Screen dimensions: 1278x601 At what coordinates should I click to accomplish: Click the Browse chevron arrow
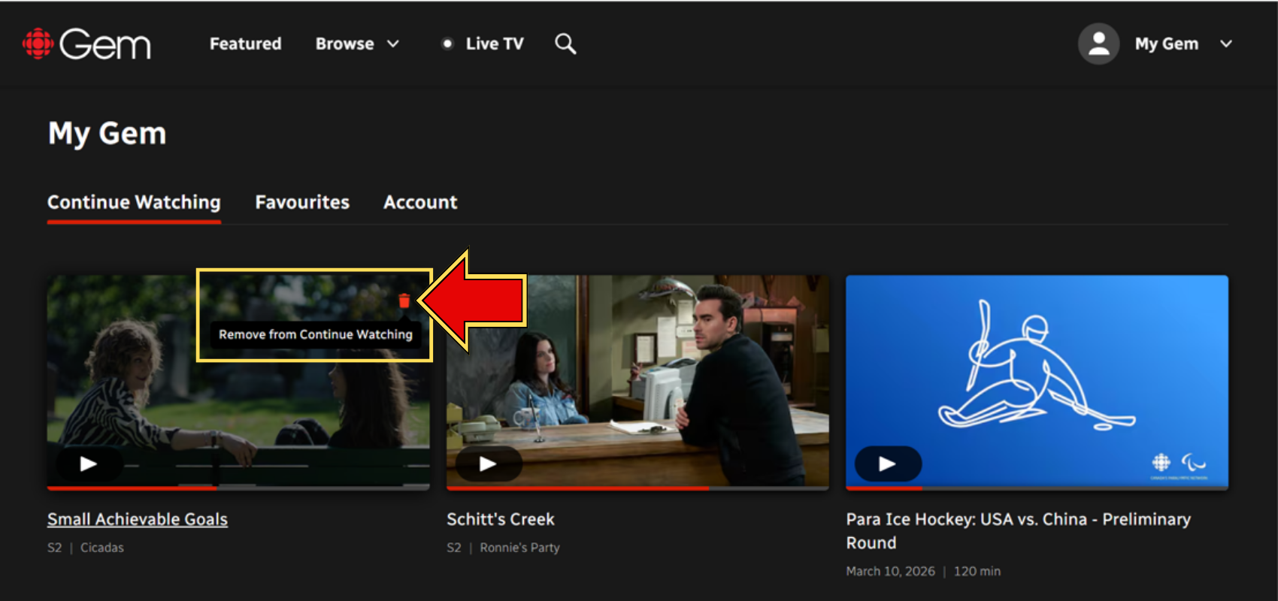tap(392, 44)
